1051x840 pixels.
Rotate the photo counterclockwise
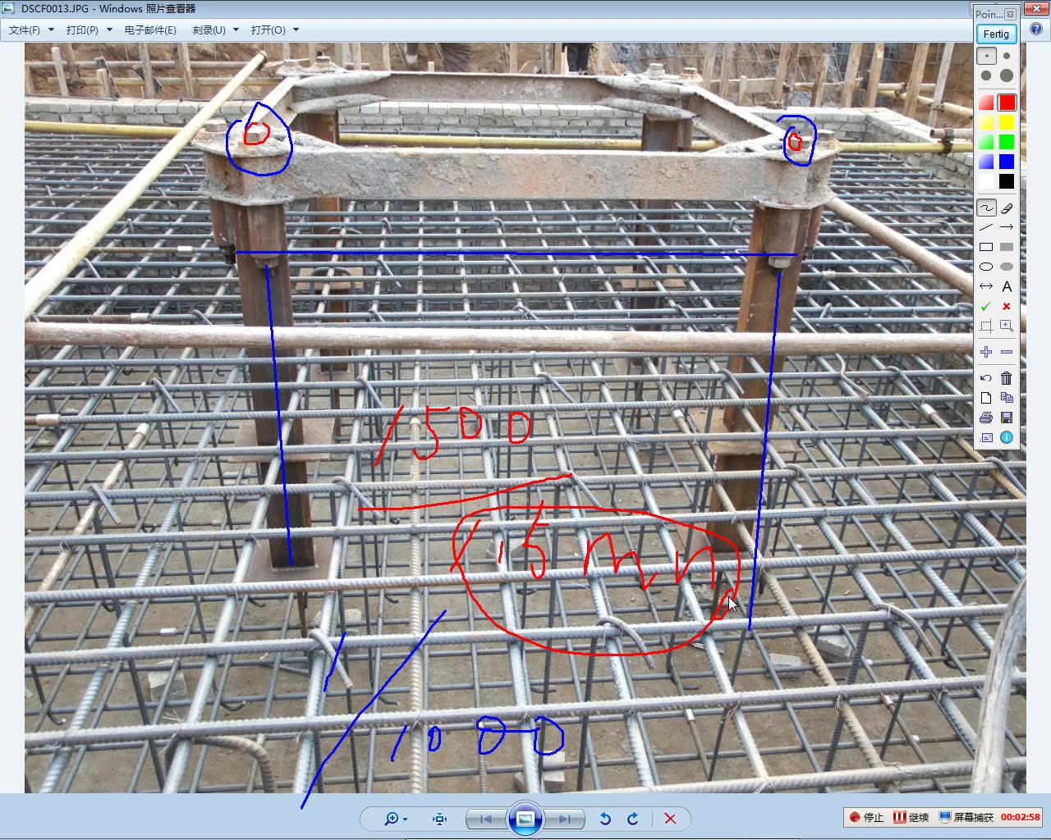click(605, 819)
